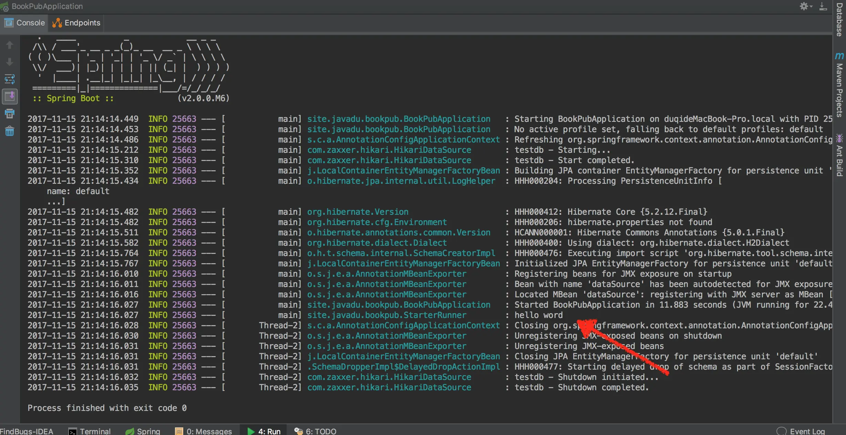Open the Spring tool window

[x=143, y=431]
